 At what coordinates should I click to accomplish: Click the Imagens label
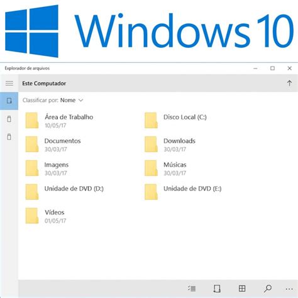click(x=57, y=165)
